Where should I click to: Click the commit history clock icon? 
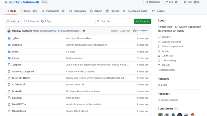[x=134, y=31]
